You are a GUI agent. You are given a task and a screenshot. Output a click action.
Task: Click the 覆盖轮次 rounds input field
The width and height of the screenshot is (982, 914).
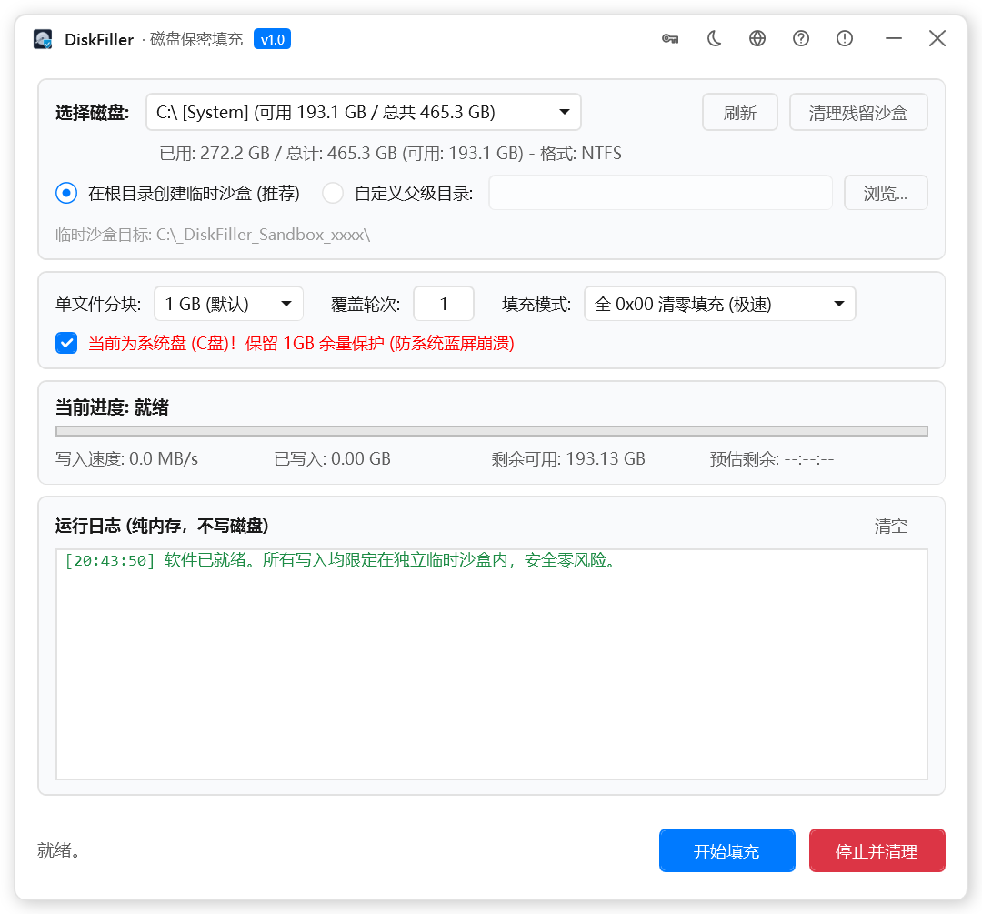click(x=444, y=304)
